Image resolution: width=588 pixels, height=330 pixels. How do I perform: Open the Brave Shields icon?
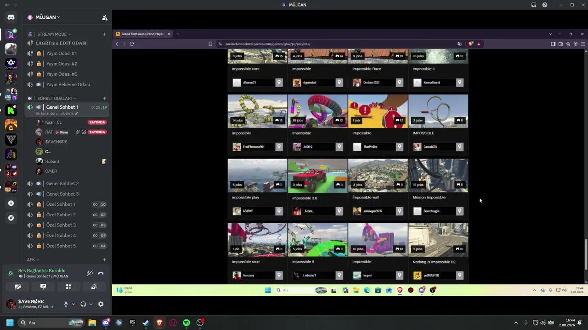tap(470, 44)
